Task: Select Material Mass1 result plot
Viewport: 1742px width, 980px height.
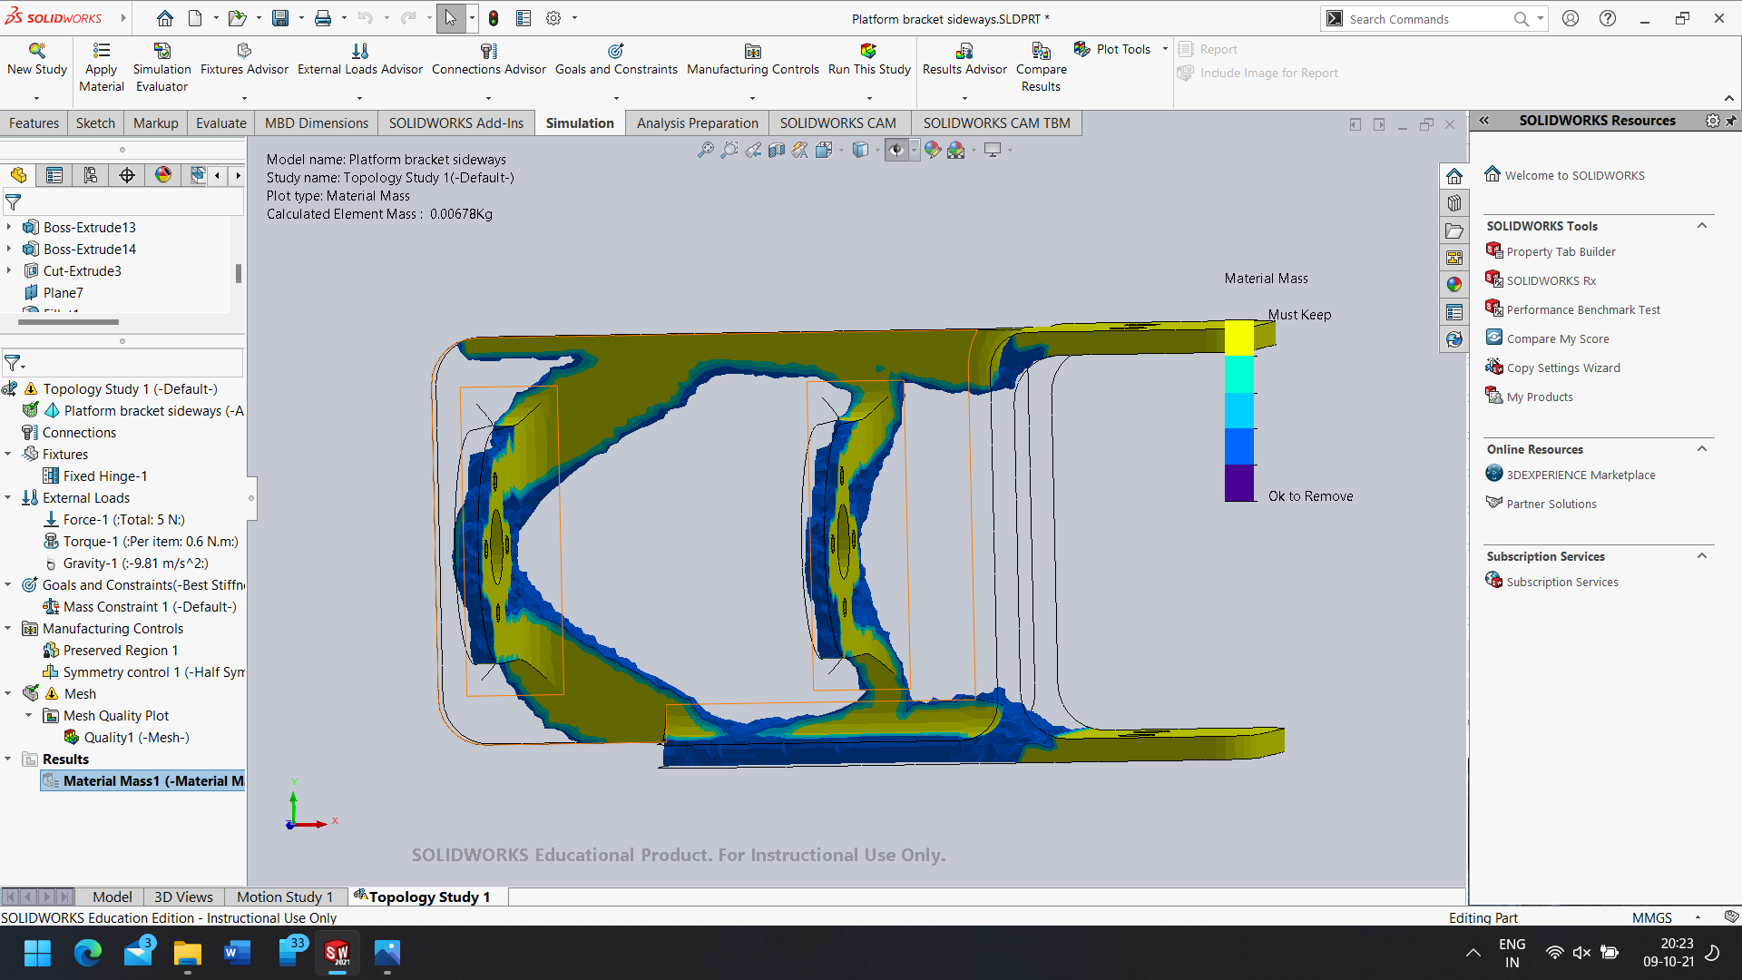Action: [x=143, y=780]
